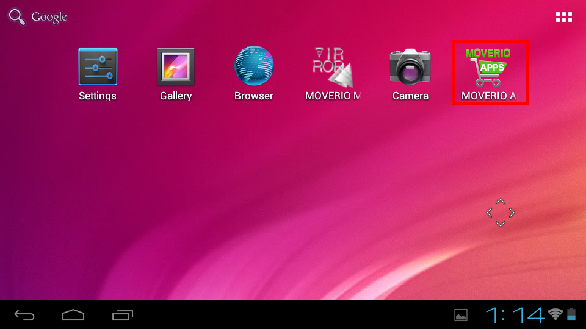Click the down chevron arrow
This screenshot has width=586, height=329.
[501, 224]
